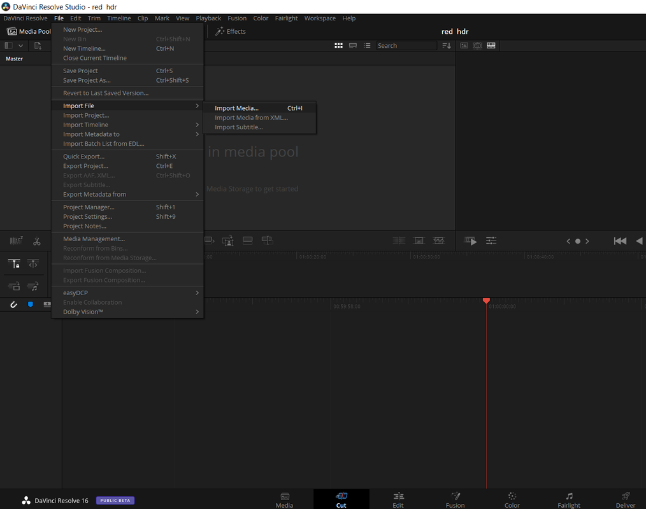Viewport: 646px width, 509px height.
Task: Open the Project Settings menu entry
Action: 127,216
